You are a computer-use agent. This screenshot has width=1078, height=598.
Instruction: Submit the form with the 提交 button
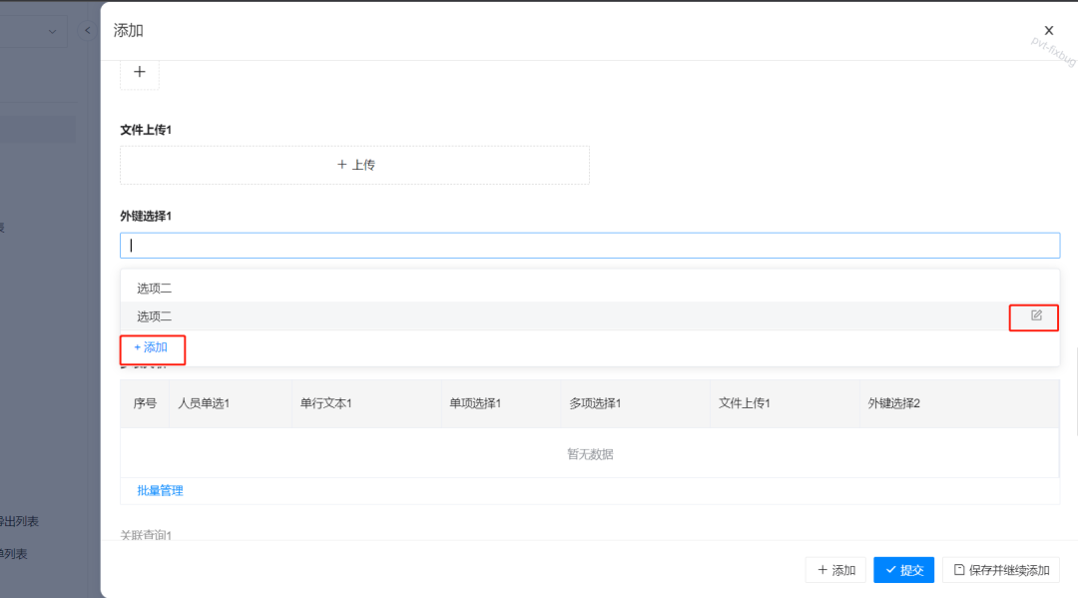point(904,570)
